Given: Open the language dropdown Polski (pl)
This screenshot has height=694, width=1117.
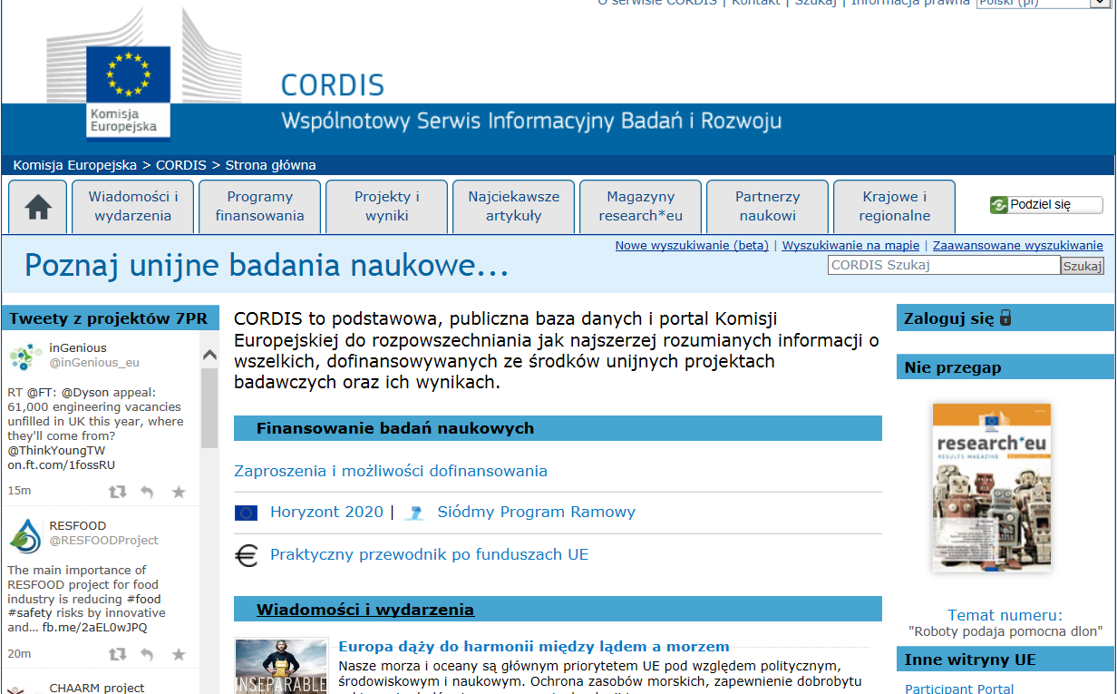Looking at the screenshot, I should click(x=1045, y=4).
